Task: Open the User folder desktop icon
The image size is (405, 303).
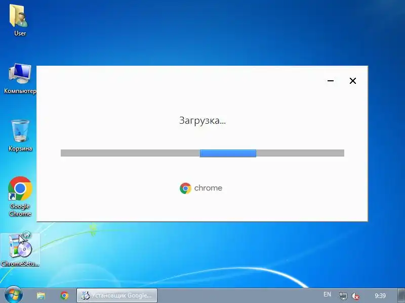Action: tap(19, 20)
